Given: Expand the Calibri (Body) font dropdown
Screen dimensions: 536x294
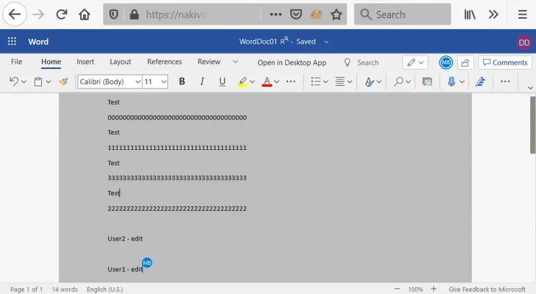Looking at the screenshot, I should (x=138, y=82).
